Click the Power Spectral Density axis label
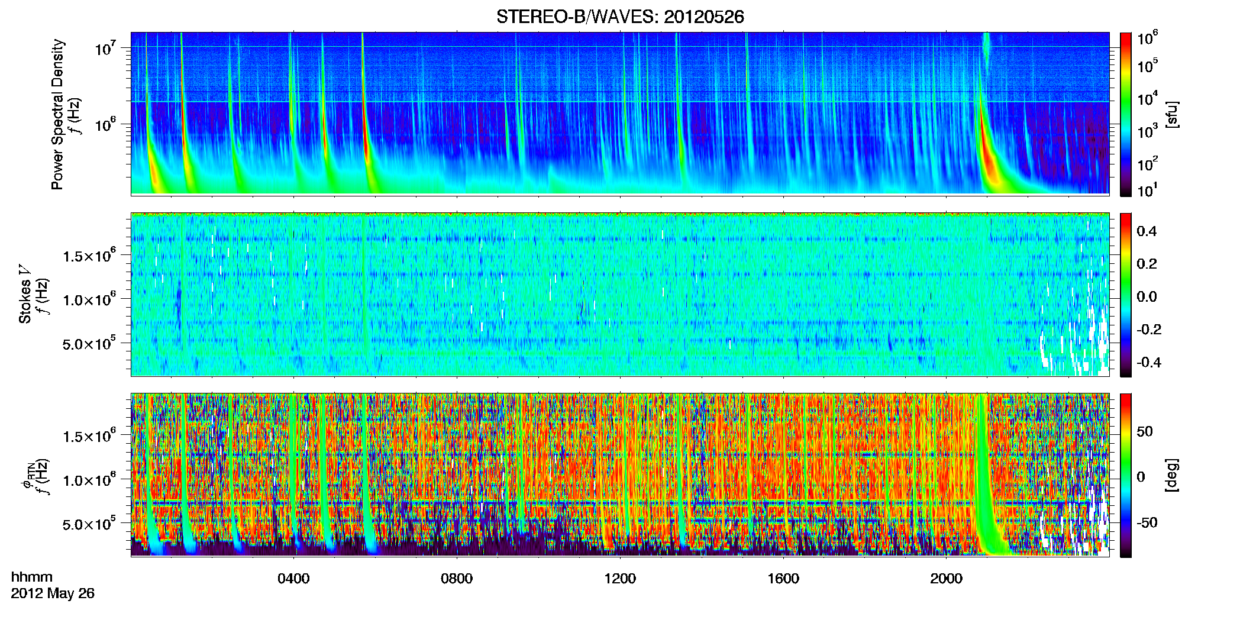Viewport: 1240px width, 639px height. (x=57, y=114)
